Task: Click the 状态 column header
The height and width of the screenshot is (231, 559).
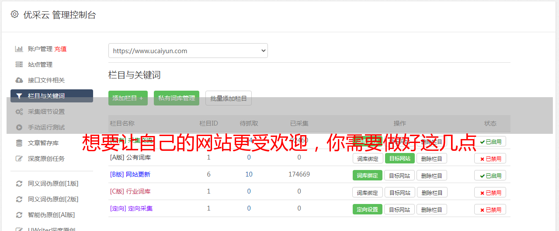Action: 490,123
